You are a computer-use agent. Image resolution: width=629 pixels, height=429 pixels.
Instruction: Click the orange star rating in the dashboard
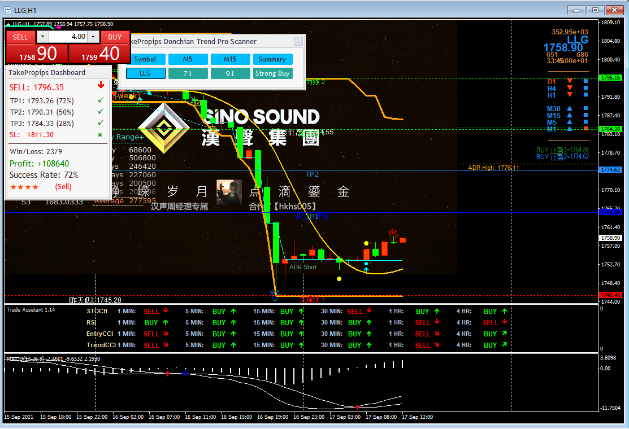(24, 187)
